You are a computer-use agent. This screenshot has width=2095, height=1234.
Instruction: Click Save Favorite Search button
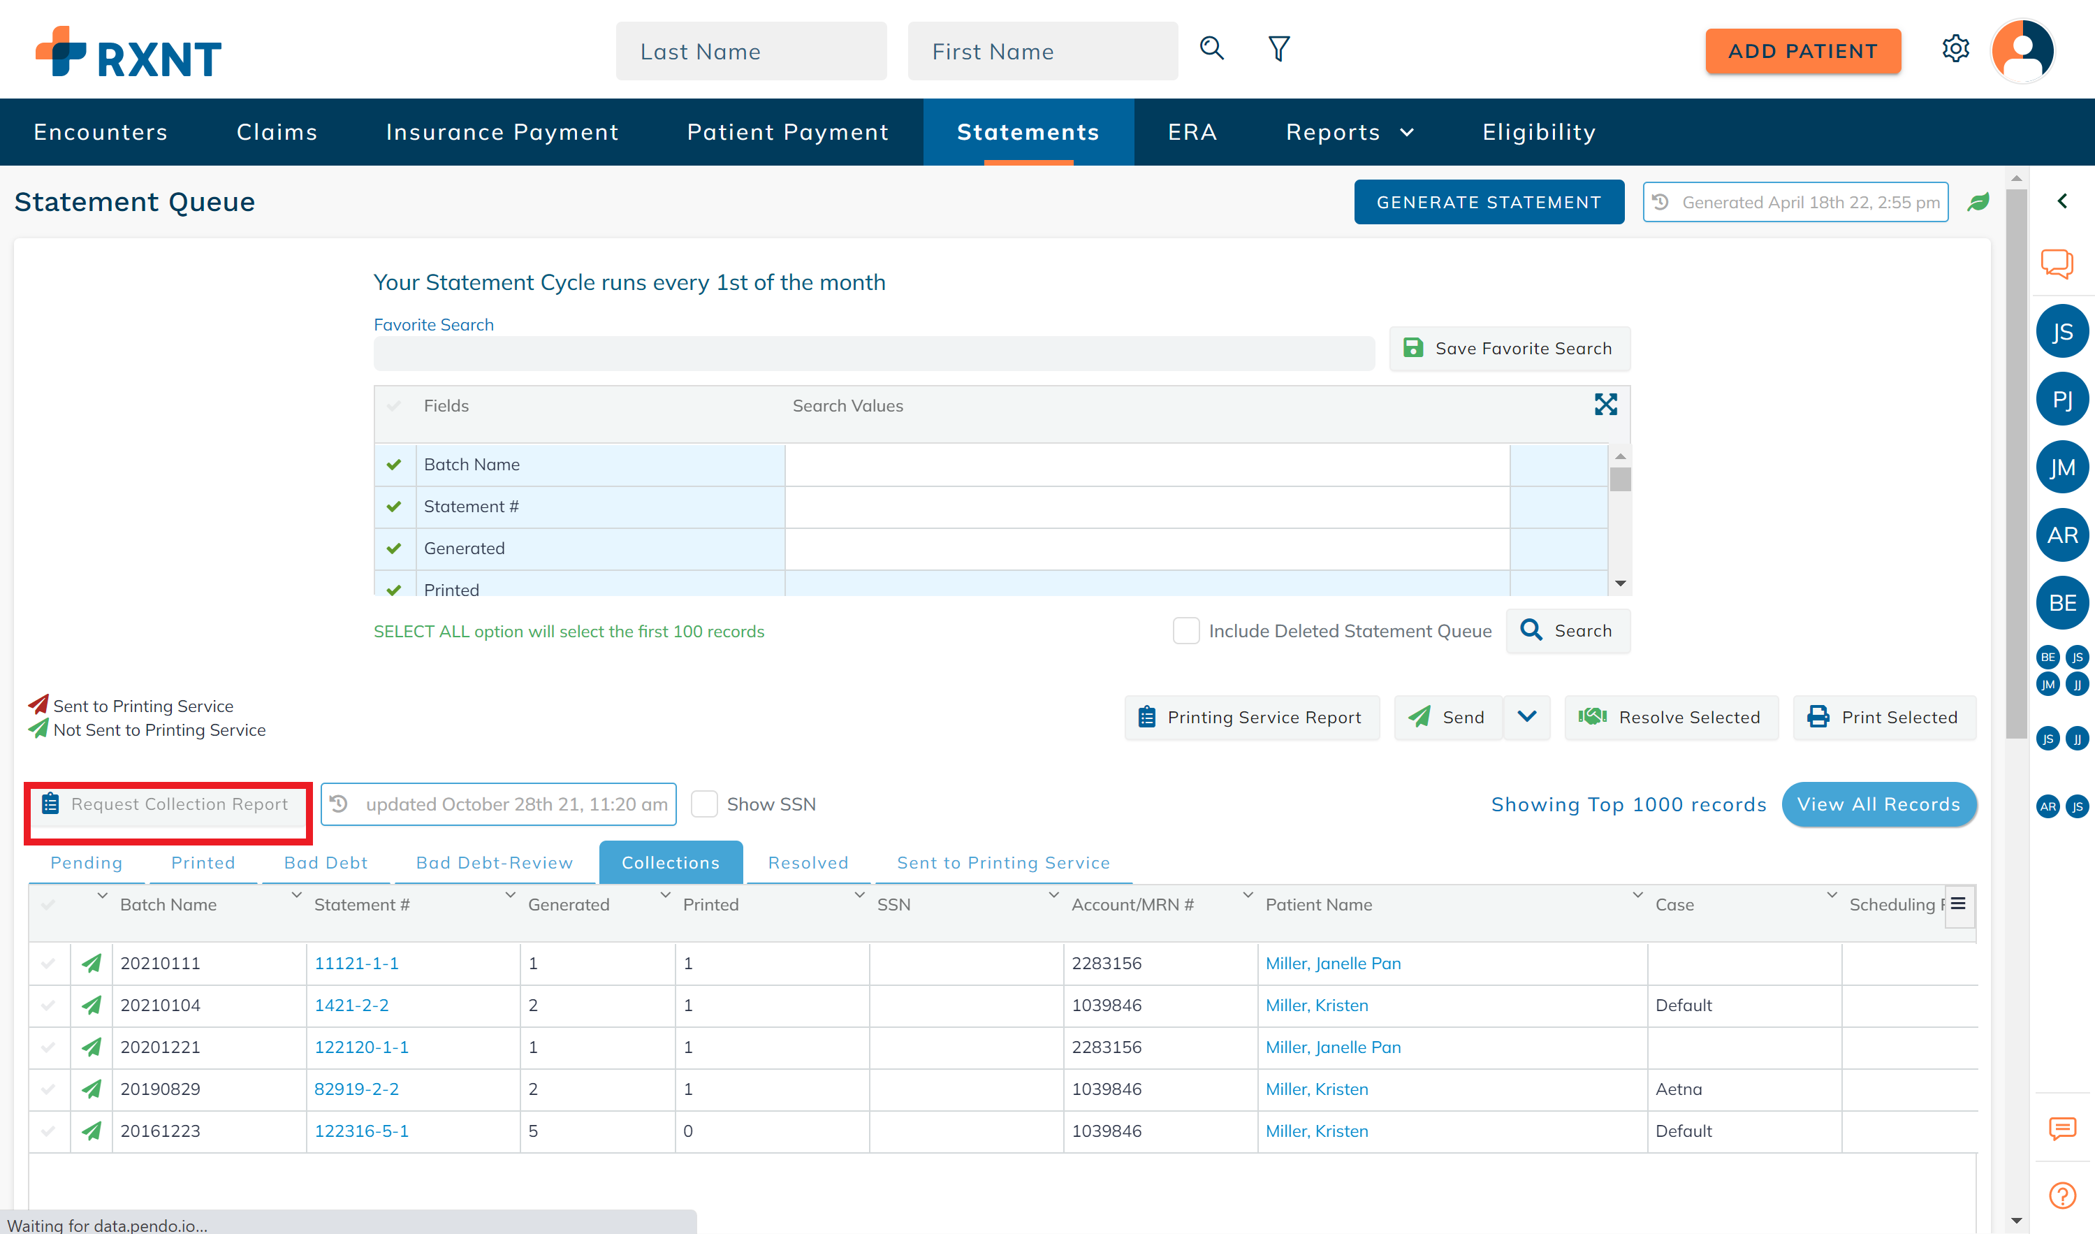pos(1510,349)
